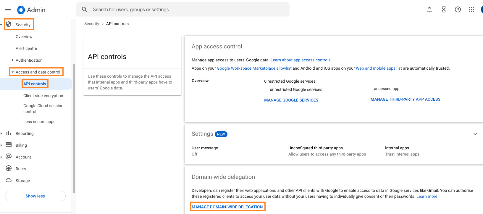Go to Alert centre

[x=26, y=48]
